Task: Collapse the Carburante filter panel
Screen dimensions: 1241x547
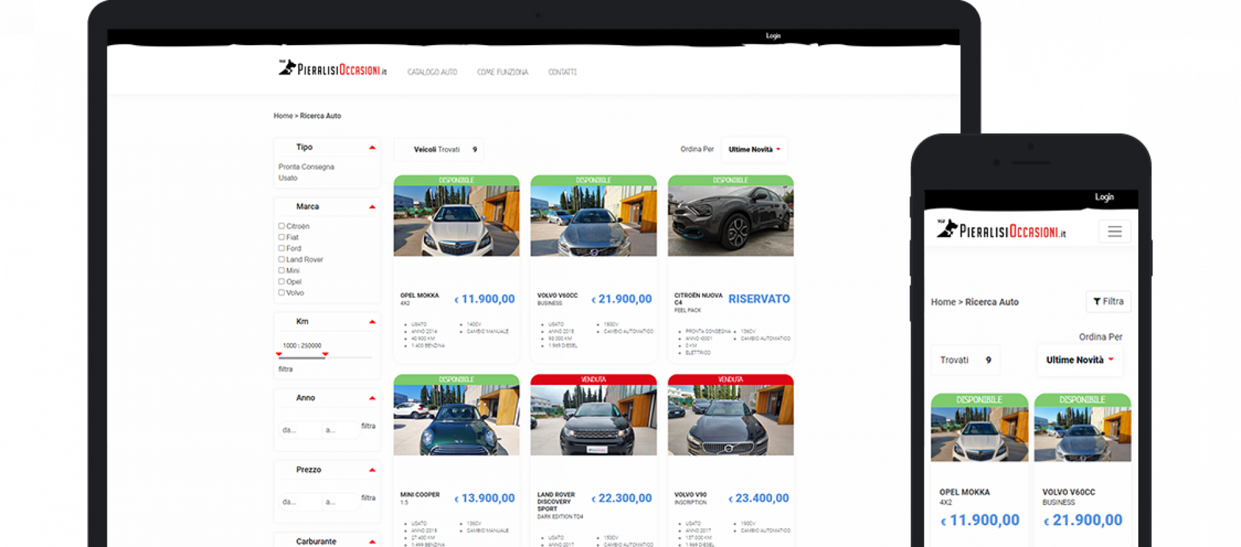Action: 372,542
